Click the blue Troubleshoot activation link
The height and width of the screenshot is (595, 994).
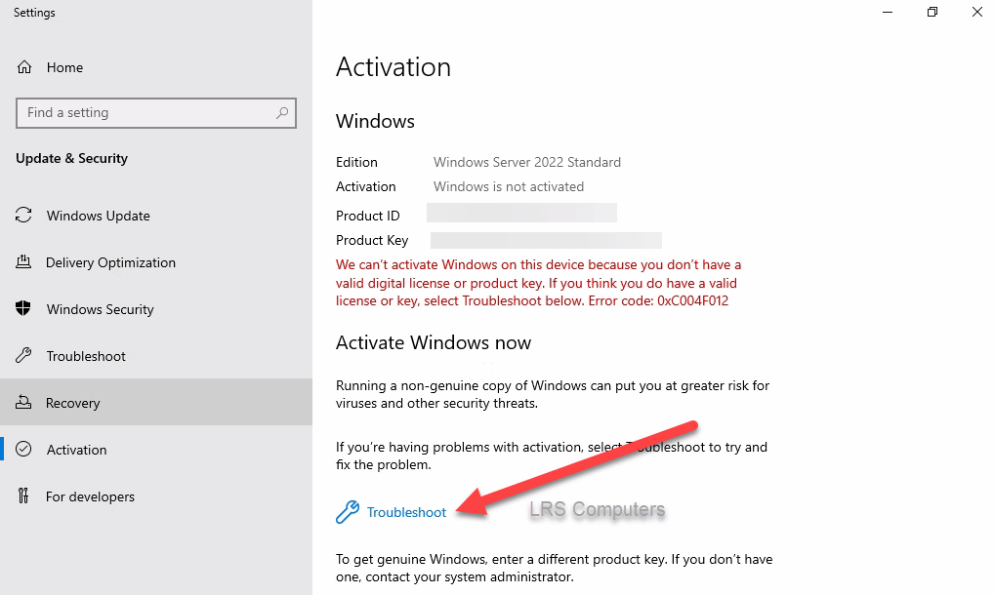pos(406,512)
